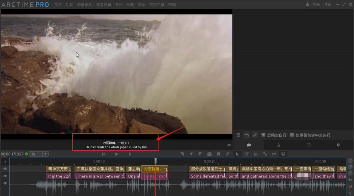Viewport: 354px width, 196px height.
Task: Open the 1x playback speed dropdown
Action: click(39, 154)
